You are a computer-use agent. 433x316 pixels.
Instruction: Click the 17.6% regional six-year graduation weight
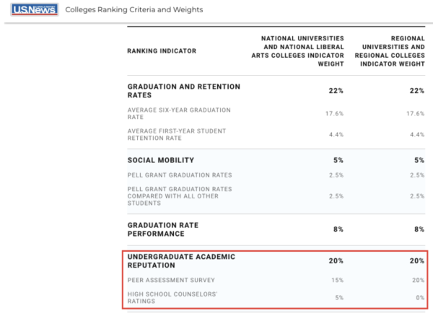tap(416, 113)
